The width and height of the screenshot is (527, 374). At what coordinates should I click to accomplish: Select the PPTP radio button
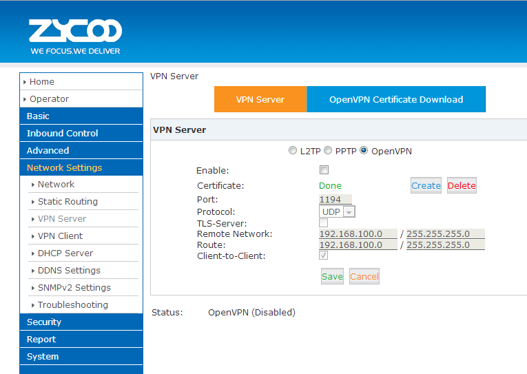[x=329, y=151]
